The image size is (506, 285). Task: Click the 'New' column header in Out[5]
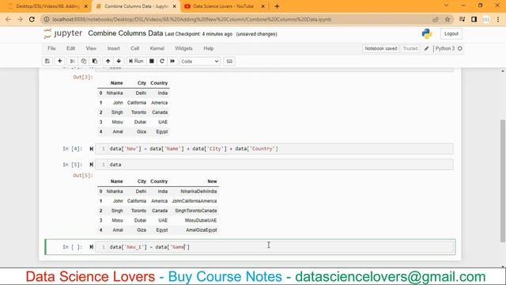212,181
